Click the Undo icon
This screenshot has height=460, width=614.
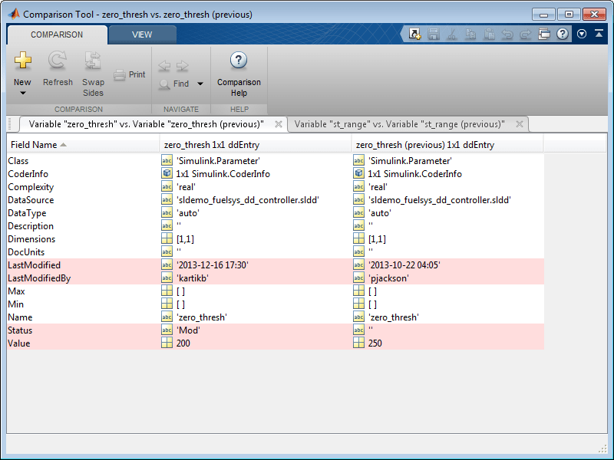(x=507, y=34)
